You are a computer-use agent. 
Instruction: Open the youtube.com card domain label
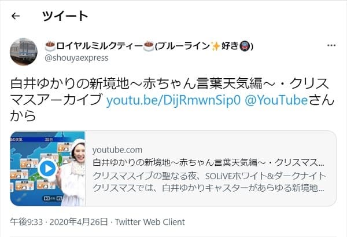117,150
